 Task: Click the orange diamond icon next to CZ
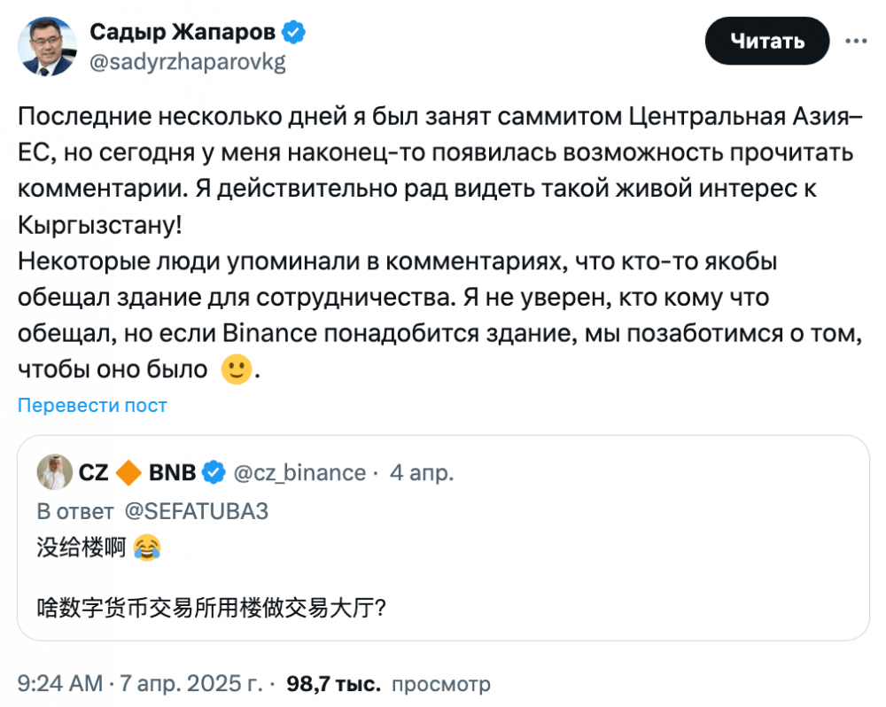pyautogui.click(x=128, y=473)
